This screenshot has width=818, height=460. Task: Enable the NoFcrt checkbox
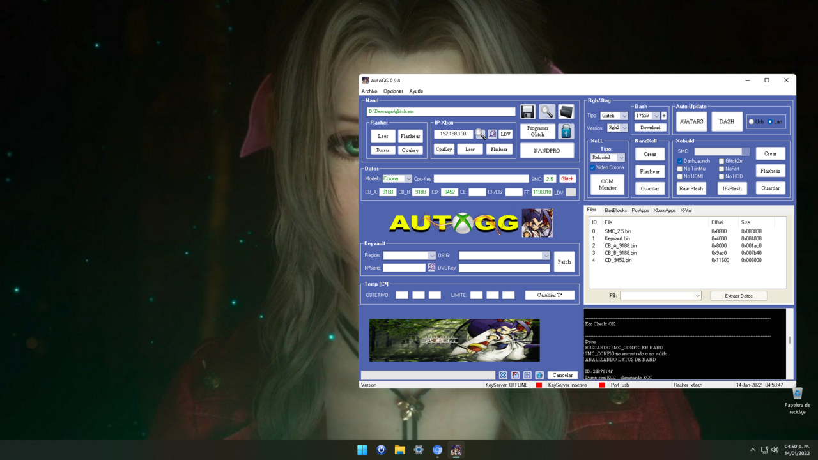coord(722,169)
